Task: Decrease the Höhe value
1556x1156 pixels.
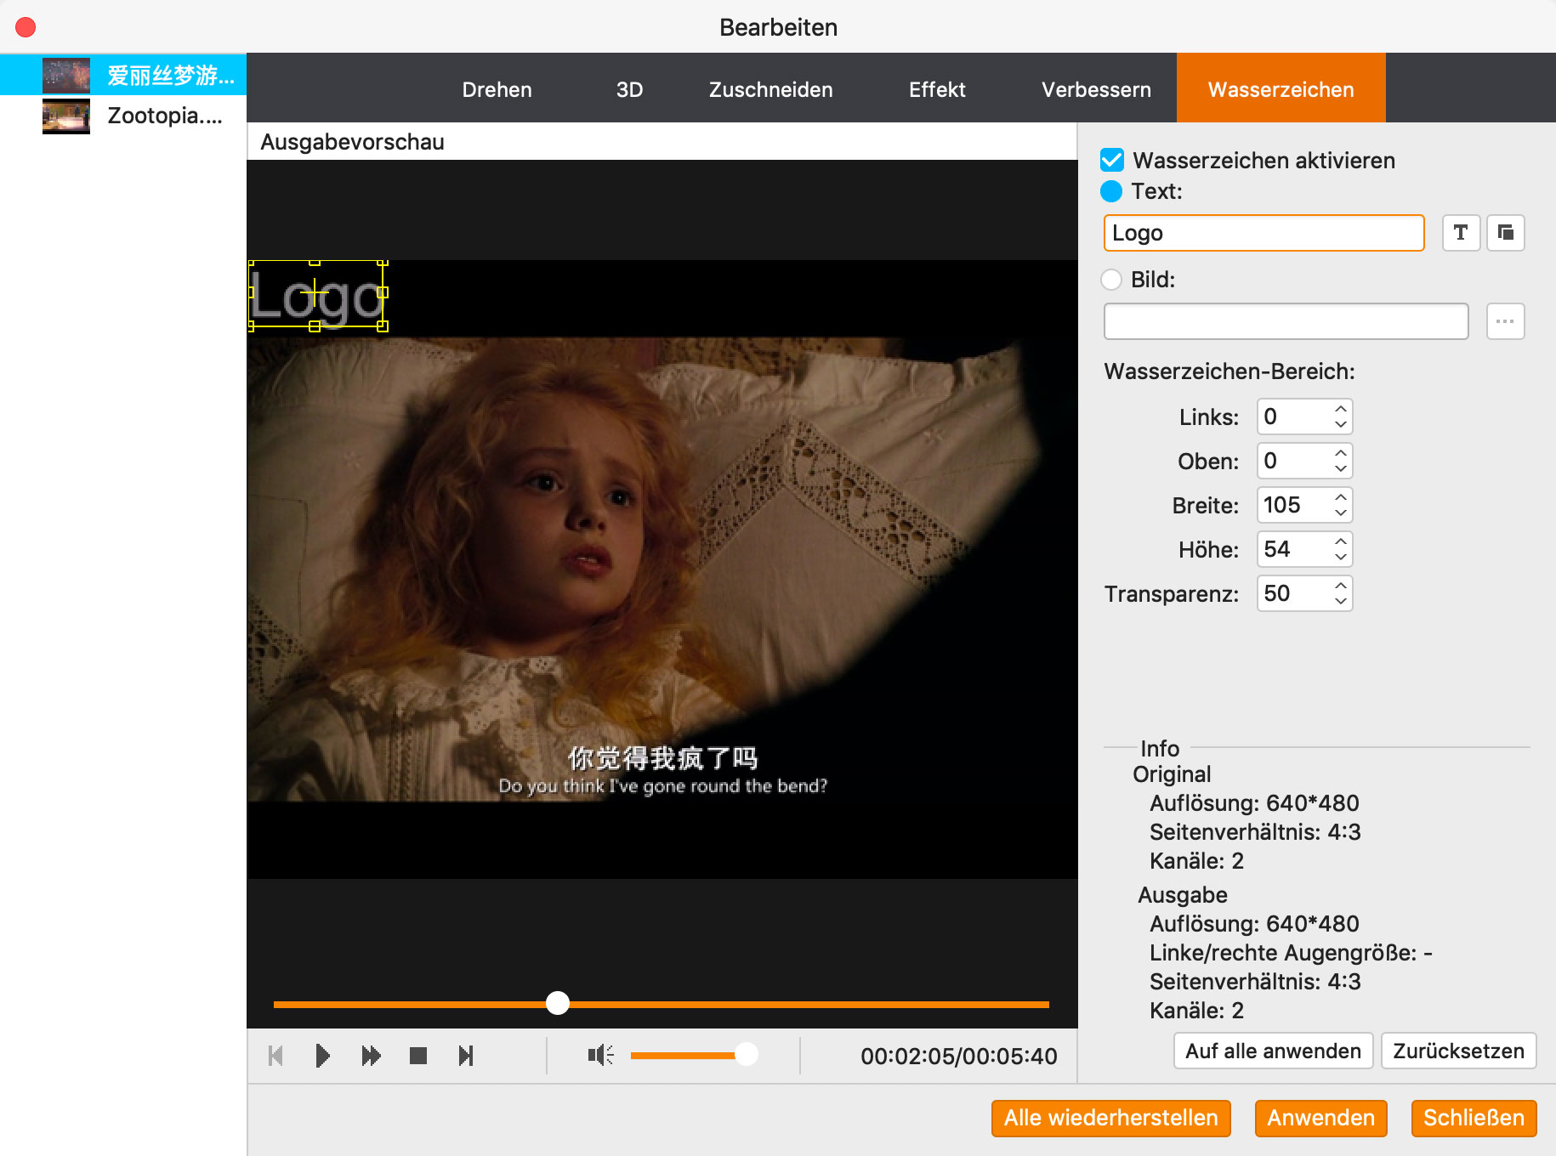Action: pyautogui.click(x=1341, y=557)
